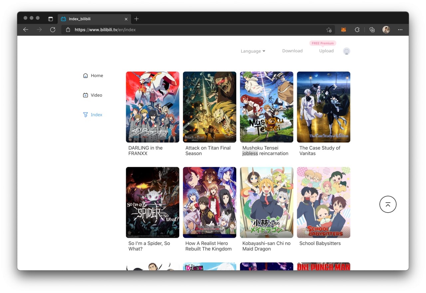
Task: Focus the address bar with the bilibili.tv URL
Action: click(x=198, y=30)
